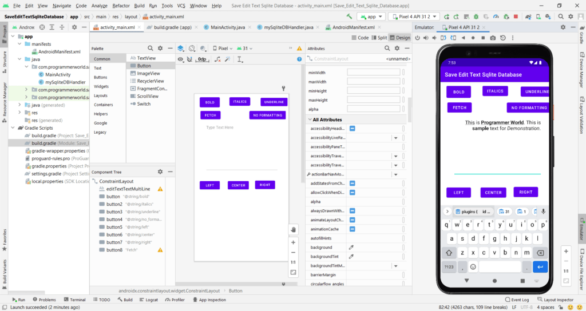Switch to Split view mode
The image size is (586, 311).
pyautogui.click(x=379, y=38)
